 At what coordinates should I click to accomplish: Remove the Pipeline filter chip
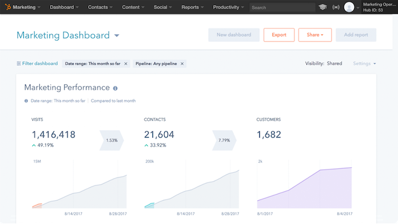(x=182, y=64)
